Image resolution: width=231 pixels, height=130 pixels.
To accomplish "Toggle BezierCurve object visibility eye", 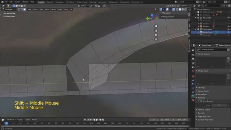I will pos(228,32).
